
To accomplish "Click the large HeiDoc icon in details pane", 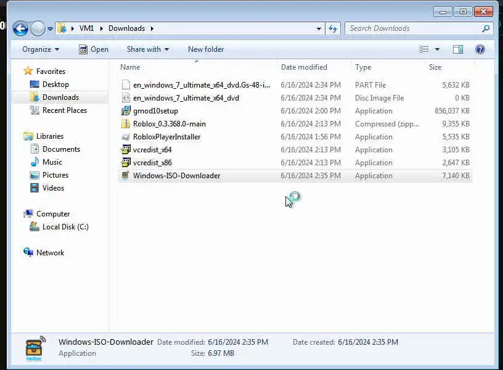I will click(35, 348).
